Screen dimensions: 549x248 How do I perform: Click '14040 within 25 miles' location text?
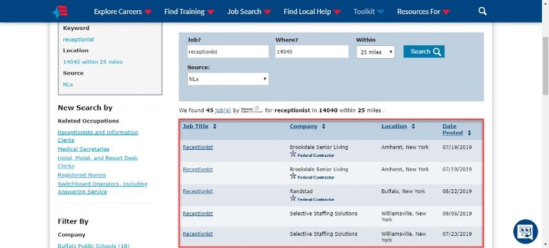click(x=93, y=61)
